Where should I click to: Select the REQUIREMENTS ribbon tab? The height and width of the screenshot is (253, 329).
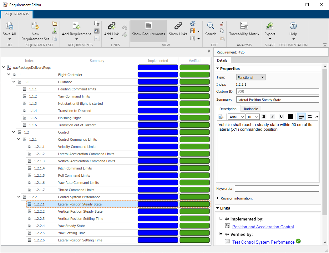coord(17,14)
